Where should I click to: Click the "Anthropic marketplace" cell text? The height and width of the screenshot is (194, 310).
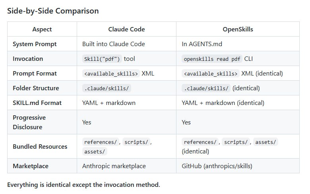point(114,166)
